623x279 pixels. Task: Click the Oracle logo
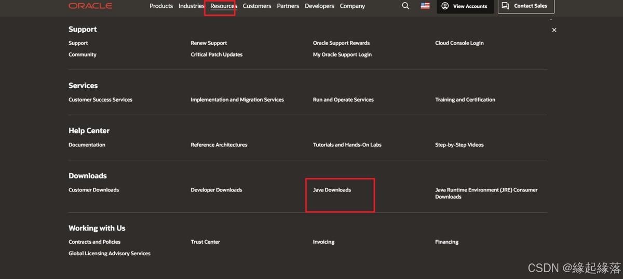pos(90,6)
